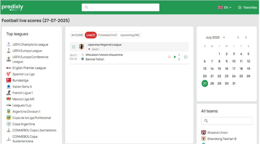Click the CONMEBOL Copa Libertadores trophy icon
The width and height of the screenshot is (260, 149).
coord(9,130)
